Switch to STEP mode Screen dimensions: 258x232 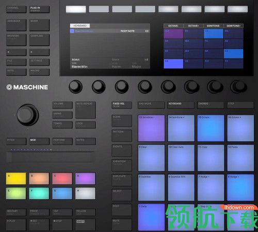(240, 105)
